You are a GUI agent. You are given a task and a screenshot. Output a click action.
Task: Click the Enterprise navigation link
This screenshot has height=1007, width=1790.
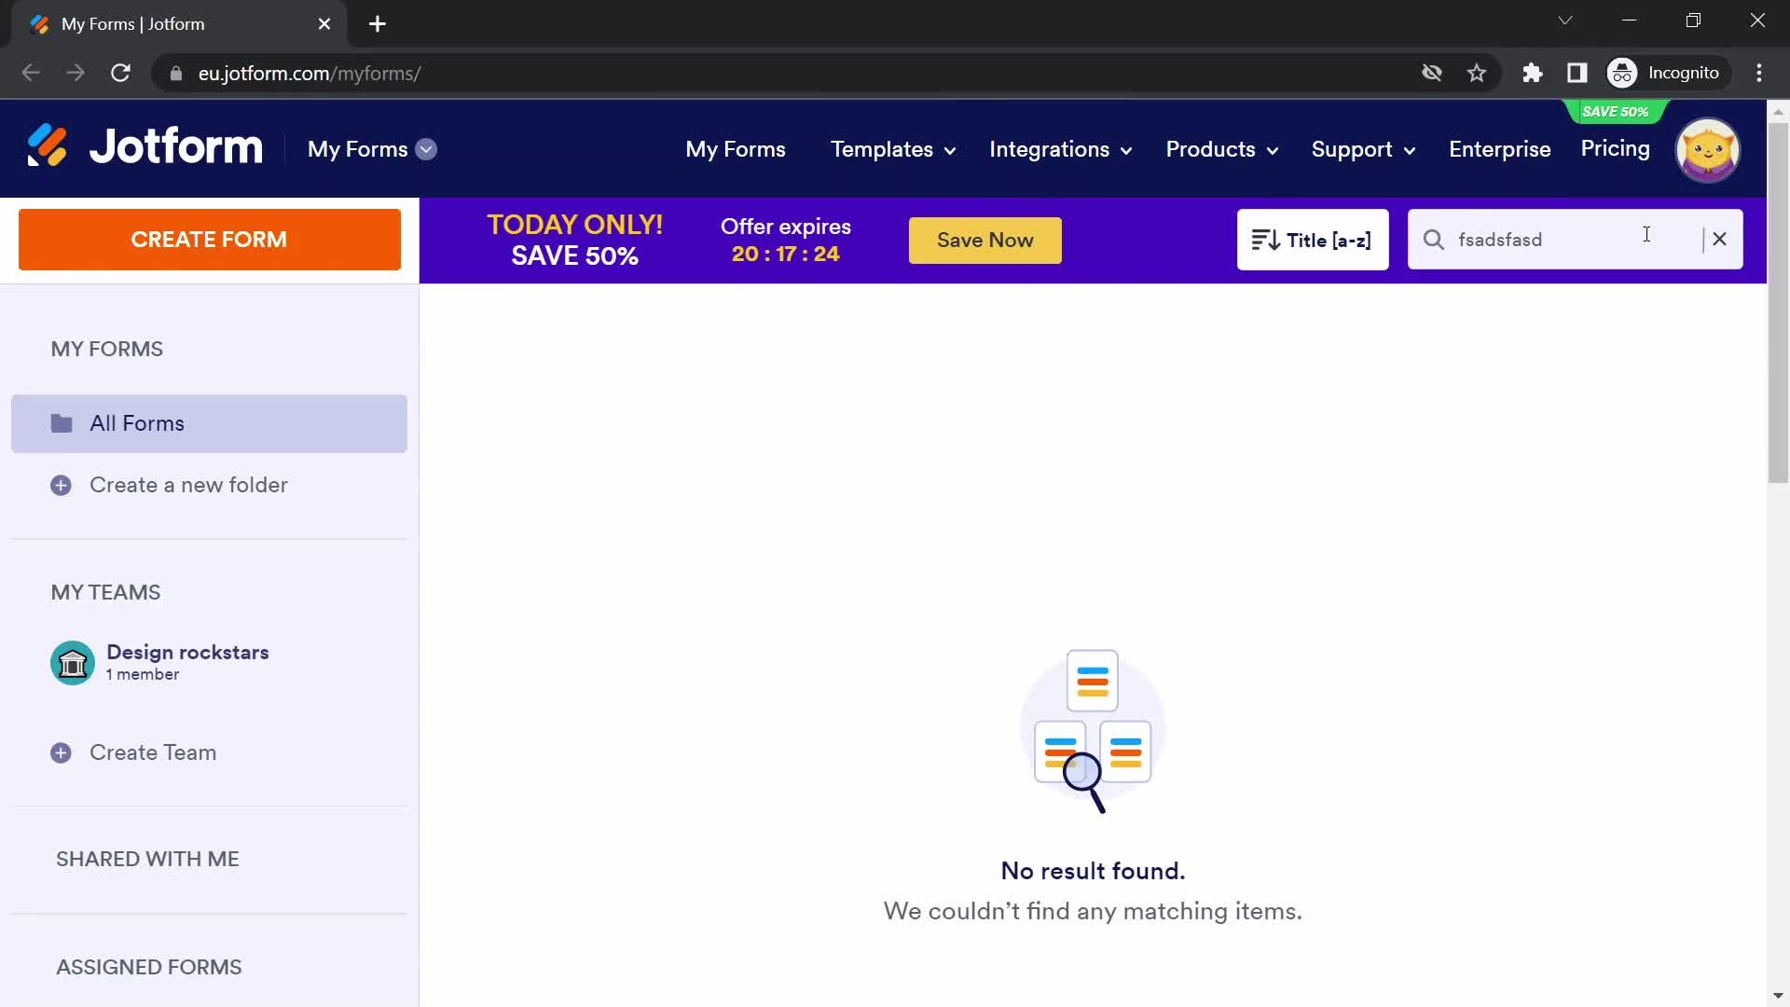(x=1500, y=150)
